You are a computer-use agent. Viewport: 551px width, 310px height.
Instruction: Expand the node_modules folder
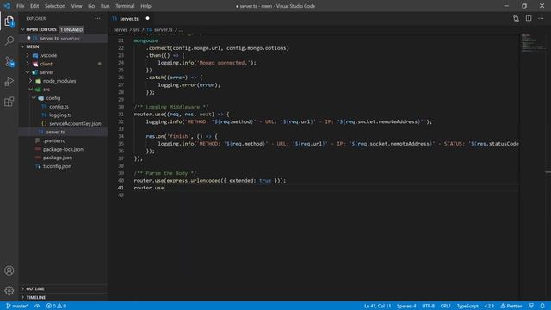31,81
